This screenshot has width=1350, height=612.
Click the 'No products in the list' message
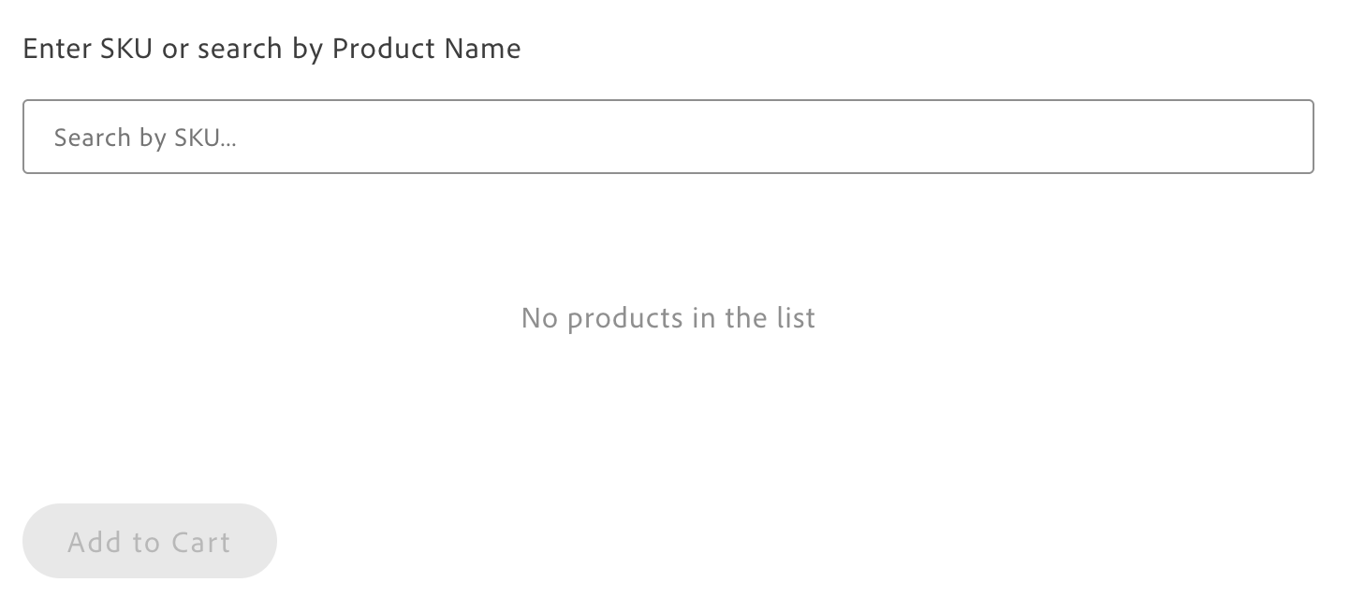(x=668, y=318)
